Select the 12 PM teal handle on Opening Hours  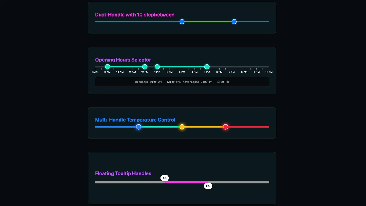(145, 66)
